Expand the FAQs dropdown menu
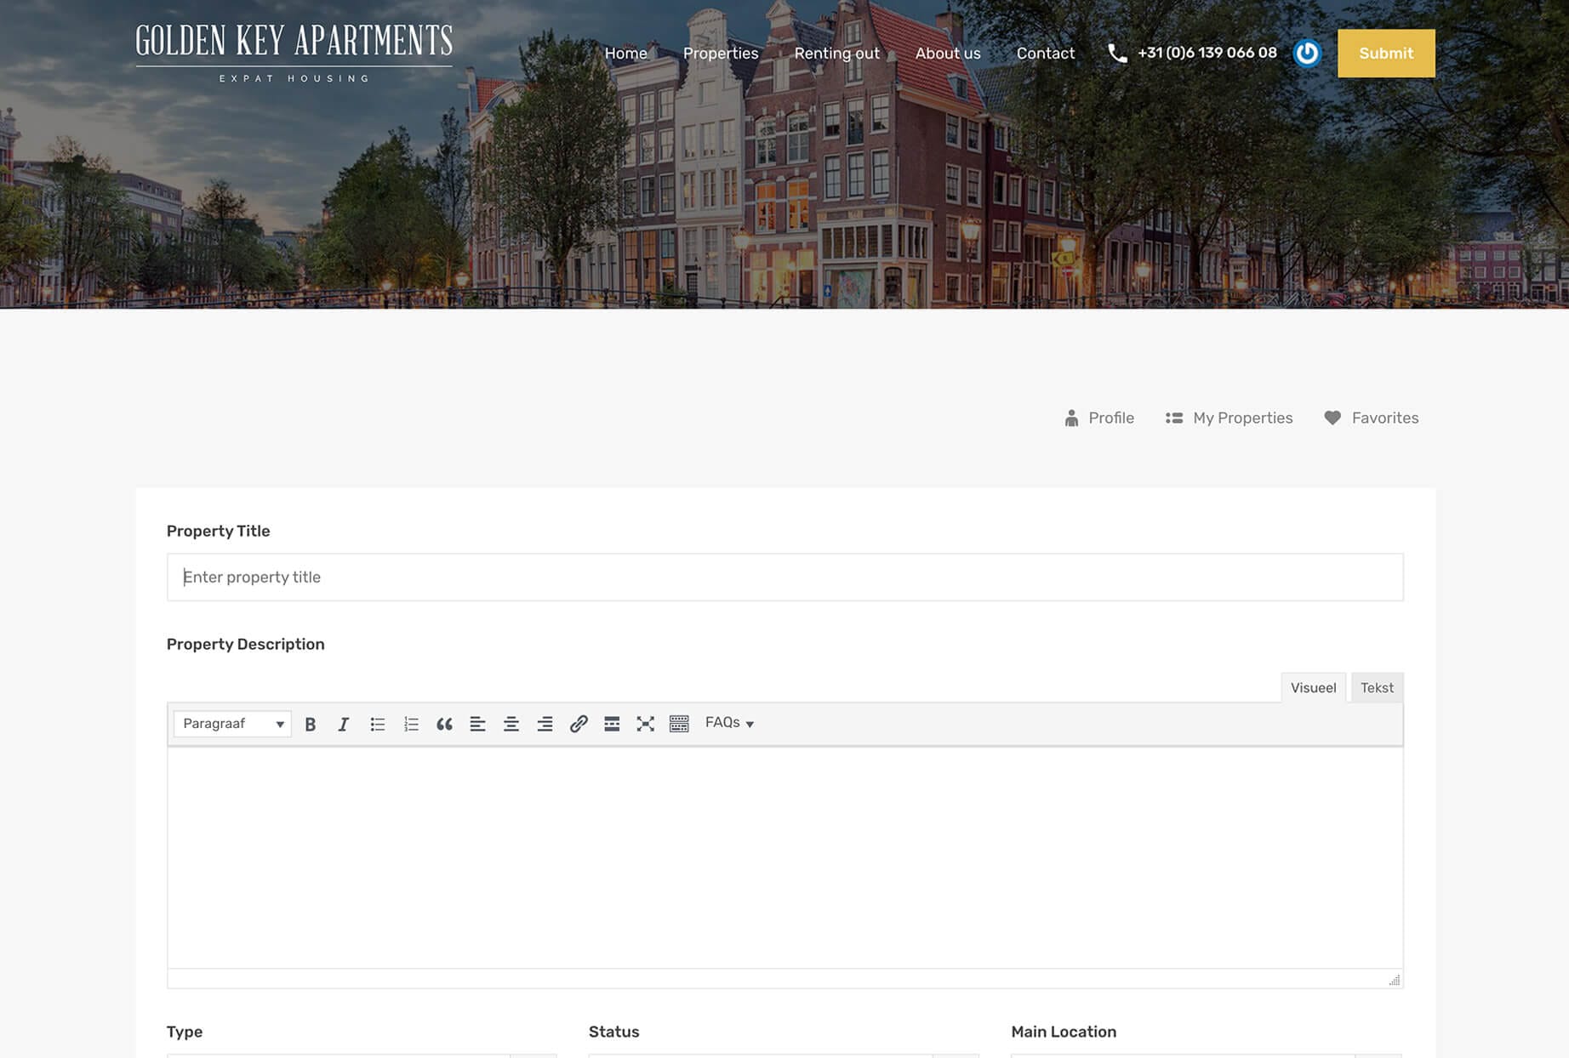Screen dimensions: 1569x1058 tap(729, 723)
